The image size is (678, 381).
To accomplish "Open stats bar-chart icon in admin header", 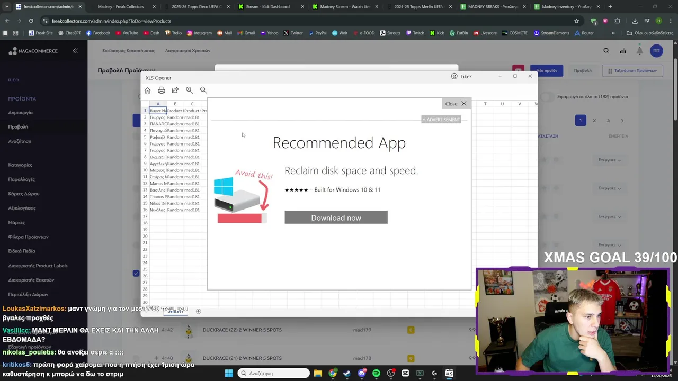I will point(623,51).
